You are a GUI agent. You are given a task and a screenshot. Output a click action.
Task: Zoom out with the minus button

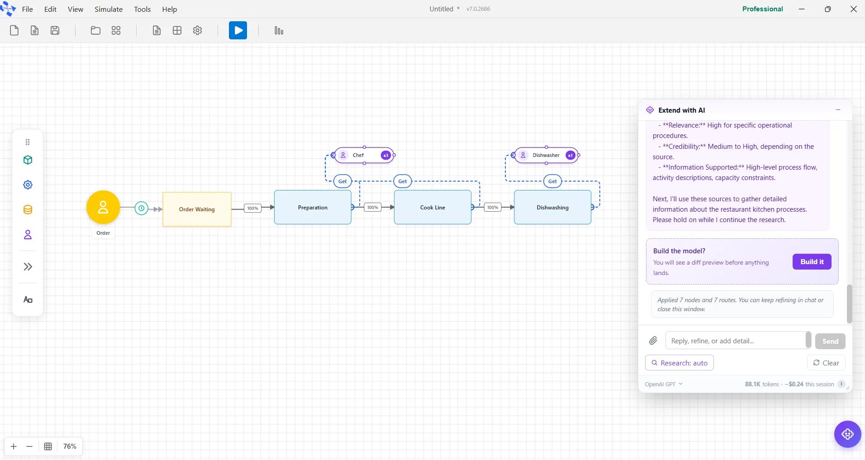(x=29, y=446)
